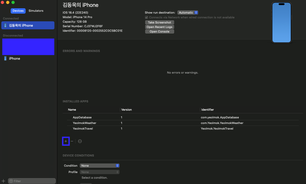Click the Filter search field
This screenshot has height=184, width=306.
coord(32,181)
